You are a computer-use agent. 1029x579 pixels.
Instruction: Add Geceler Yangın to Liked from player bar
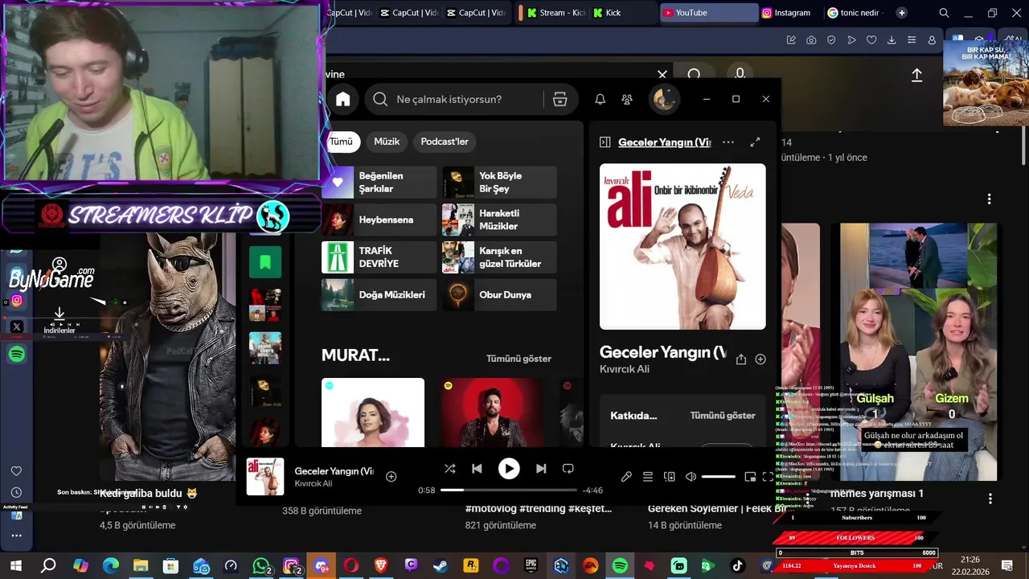(x=392, y=477)
